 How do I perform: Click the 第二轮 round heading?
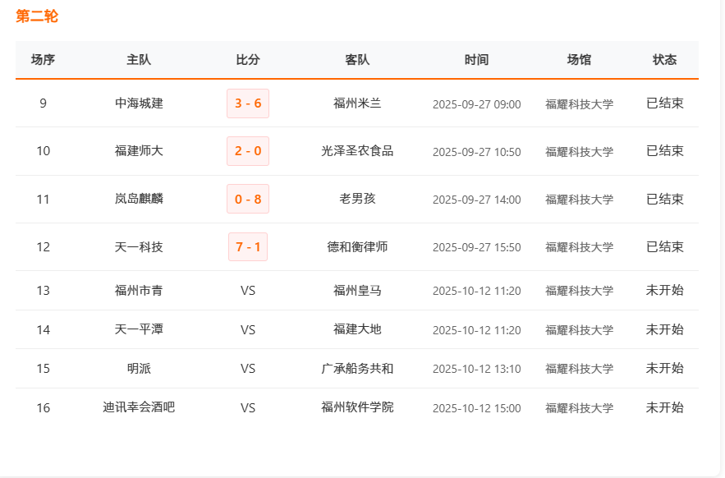(37, 16)
